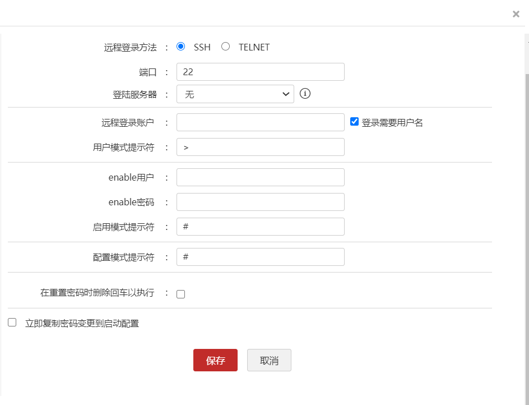Click the SSH label text
The image size is (529, 405).
pyautogui.click(x=202, y=47)
